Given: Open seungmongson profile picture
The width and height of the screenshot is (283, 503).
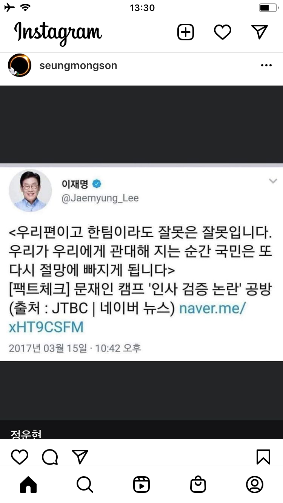Looking at the screenshot, I should pyautogui.click(x=20, y=66).
